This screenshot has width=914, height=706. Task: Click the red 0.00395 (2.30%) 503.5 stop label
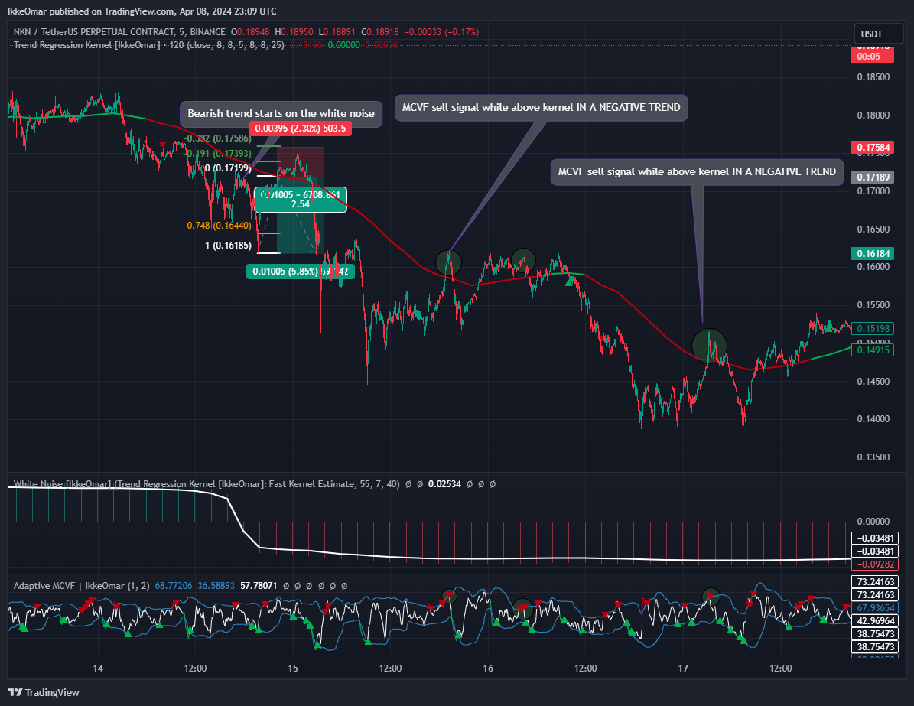point(300,129)
